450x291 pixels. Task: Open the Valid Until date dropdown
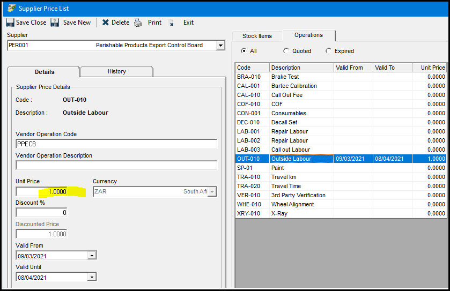(x=92, y=277)
